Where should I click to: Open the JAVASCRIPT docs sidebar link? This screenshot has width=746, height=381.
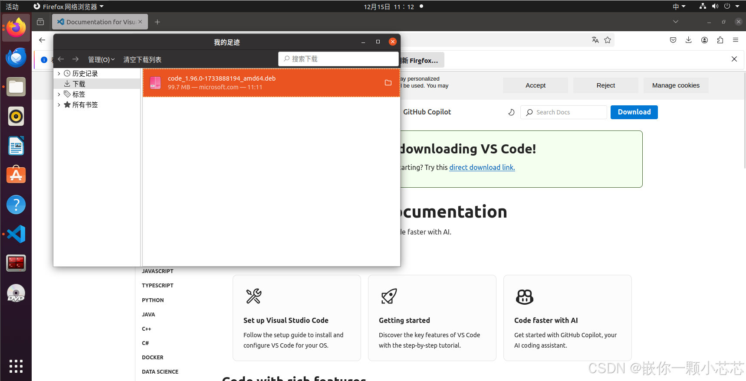point(158,271)
